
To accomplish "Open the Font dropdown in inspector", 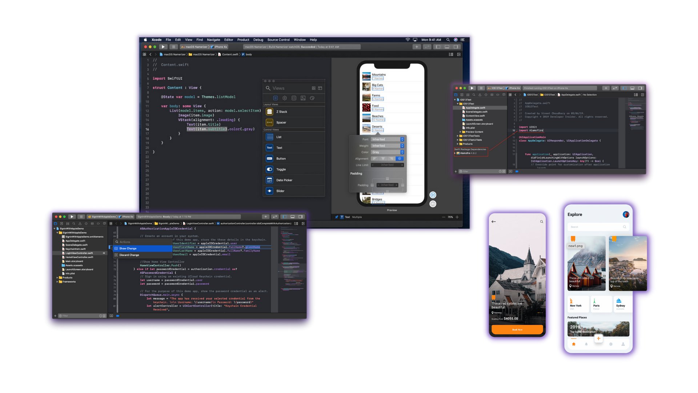I will (387, 139).
